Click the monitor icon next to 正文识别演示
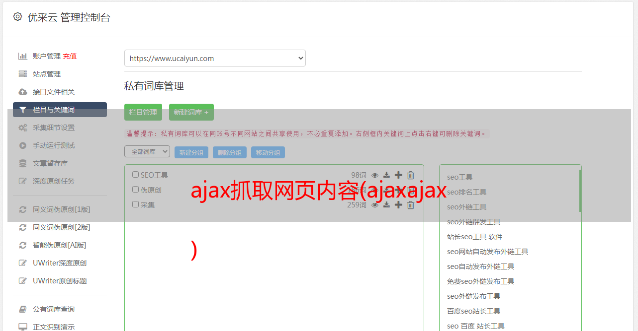Viewport: 638px width, 331px height. pyautogui.click(x=23, y=327)
